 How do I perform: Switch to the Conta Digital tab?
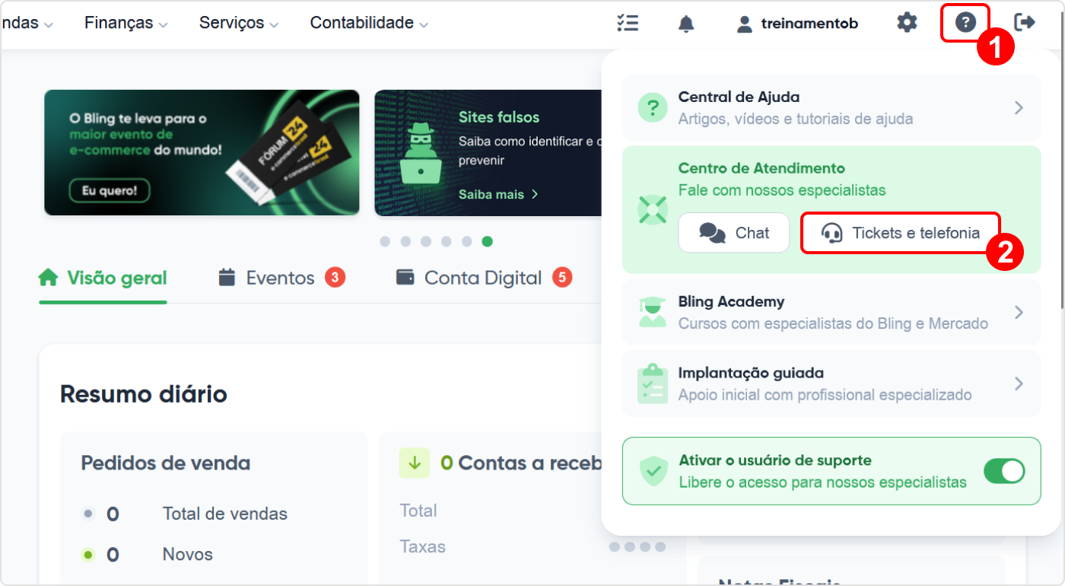pos(484,278)
